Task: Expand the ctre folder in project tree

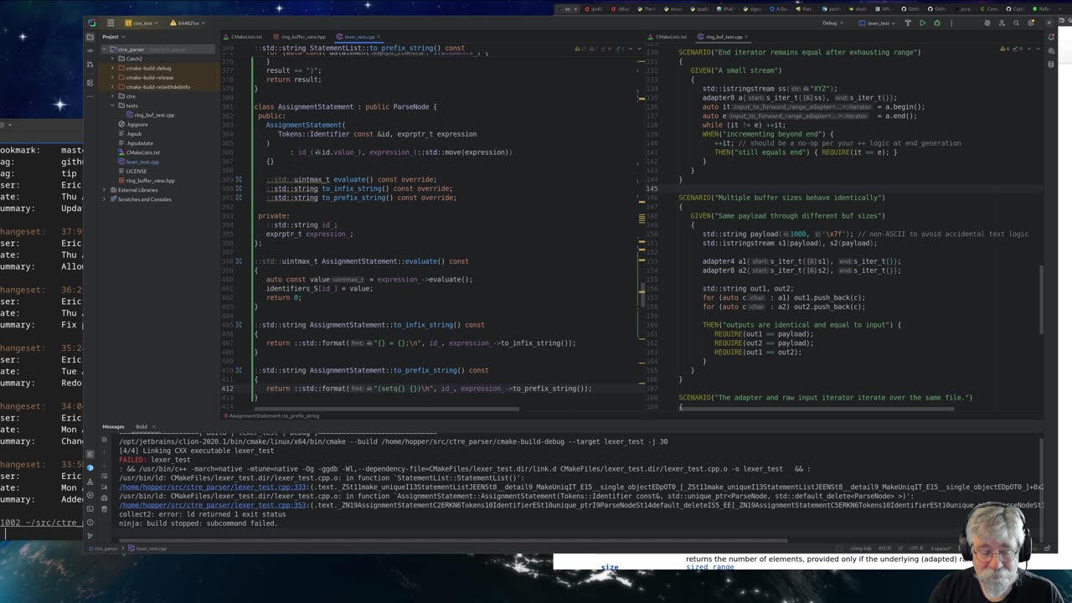Action: click(112, 96)
